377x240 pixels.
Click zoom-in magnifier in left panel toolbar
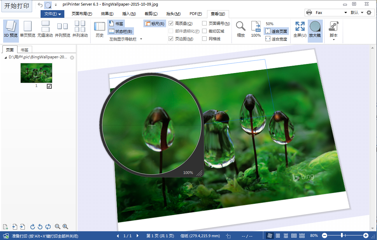tap(65, 227)
